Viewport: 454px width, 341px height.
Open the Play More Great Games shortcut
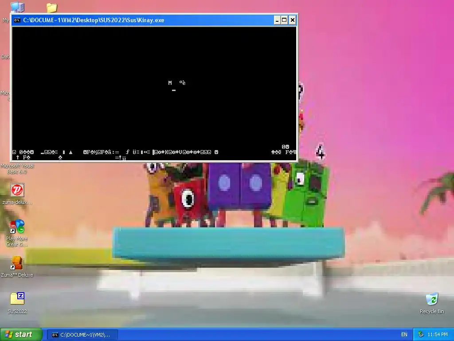[x=17, y=226]
